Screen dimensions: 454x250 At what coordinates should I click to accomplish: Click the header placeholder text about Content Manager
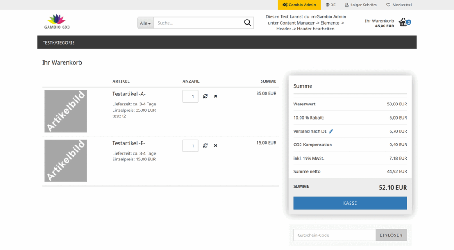(x=306, y=23)
